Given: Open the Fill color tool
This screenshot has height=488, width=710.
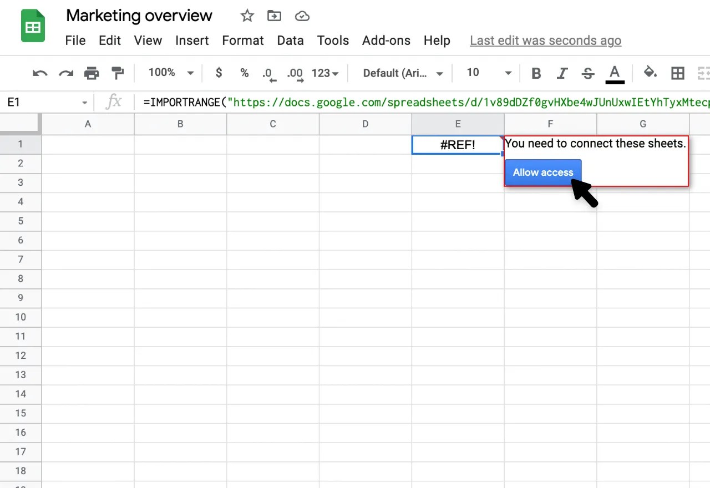Looking at the screenshot, I should [x=650, y=73].
